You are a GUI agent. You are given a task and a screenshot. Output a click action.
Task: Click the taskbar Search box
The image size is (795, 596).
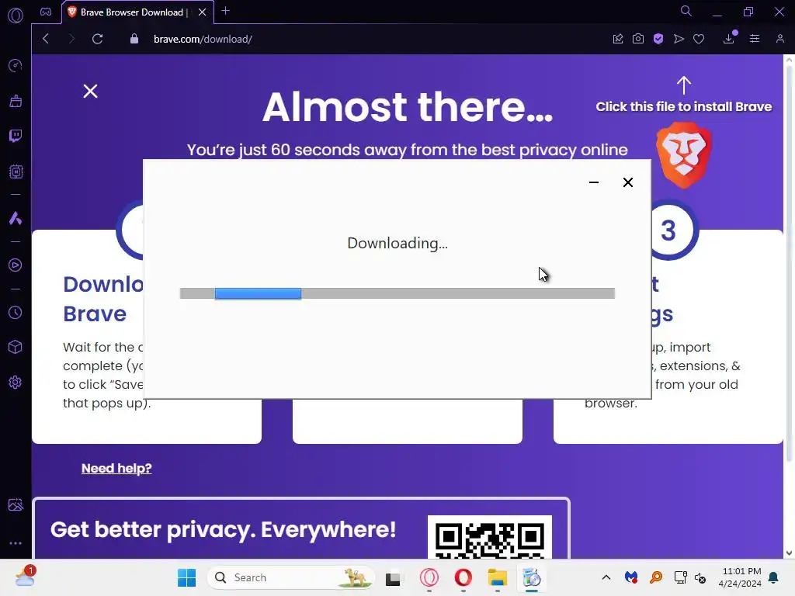point(290,577)
